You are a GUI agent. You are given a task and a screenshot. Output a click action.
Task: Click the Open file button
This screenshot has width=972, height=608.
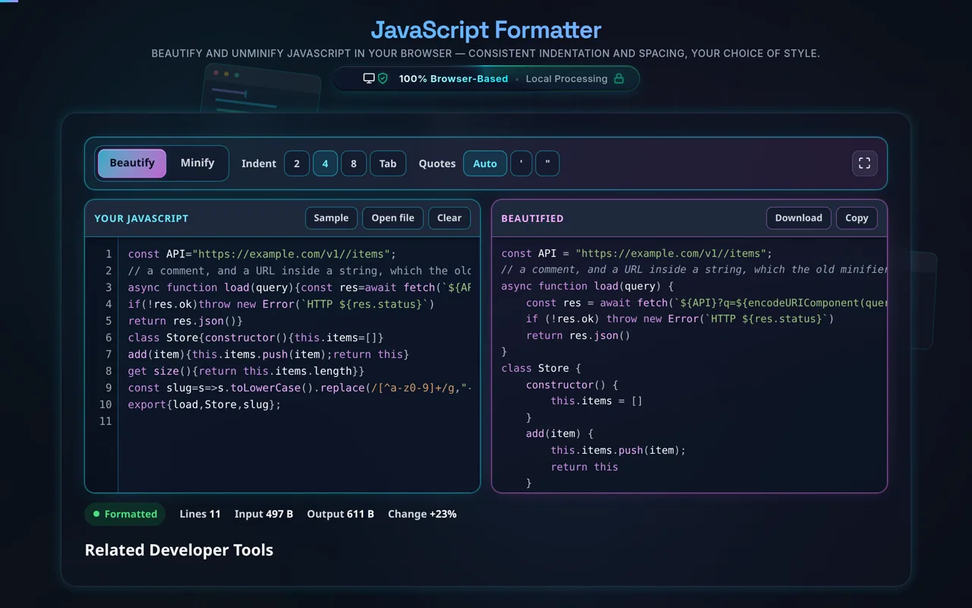393,218
